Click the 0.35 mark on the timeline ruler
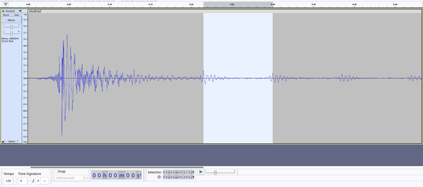Screen dimensions: 423x187 click(314, 4)
